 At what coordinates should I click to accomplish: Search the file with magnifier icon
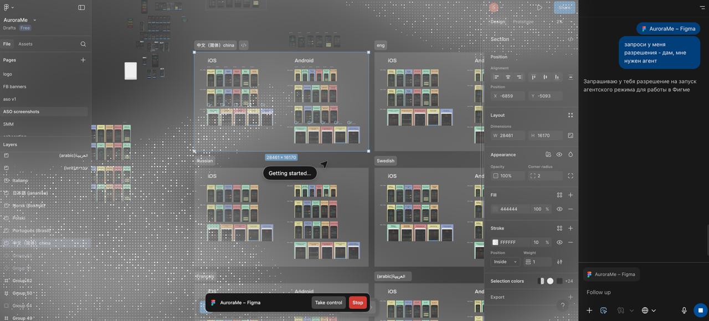pyautogui.click(x=83, y=44)
